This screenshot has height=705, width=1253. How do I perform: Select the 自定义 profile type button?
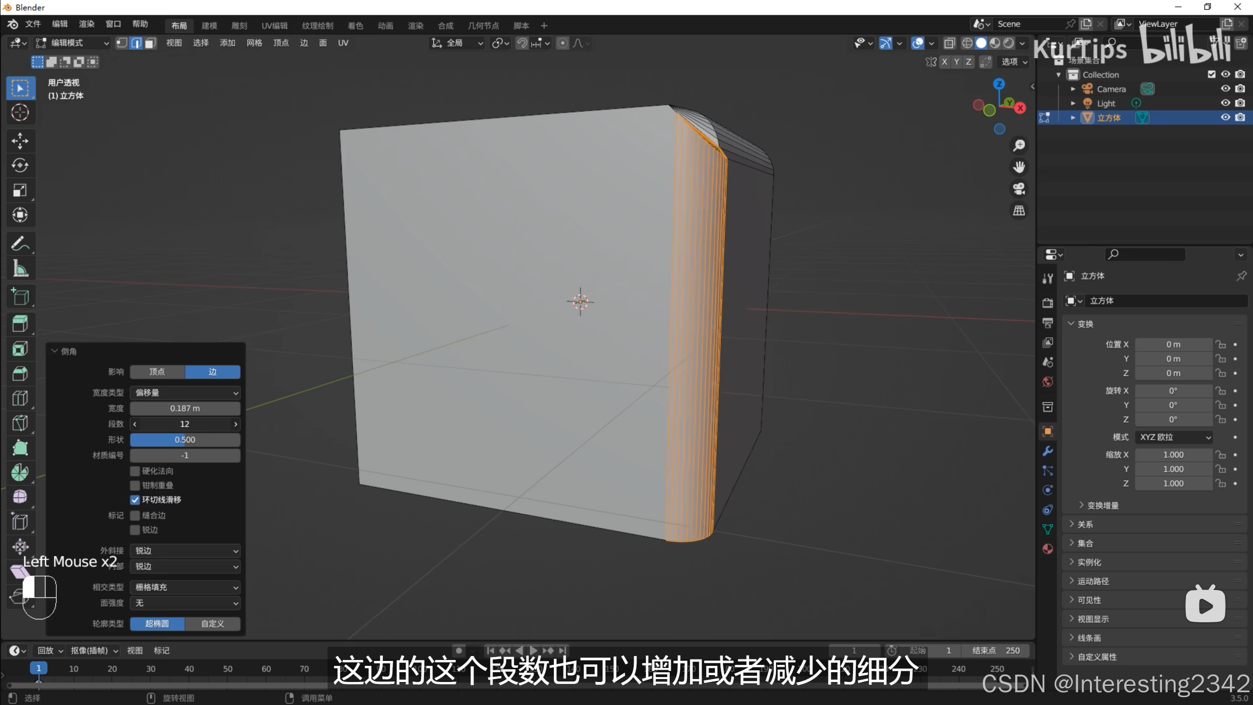click(213, 624)
